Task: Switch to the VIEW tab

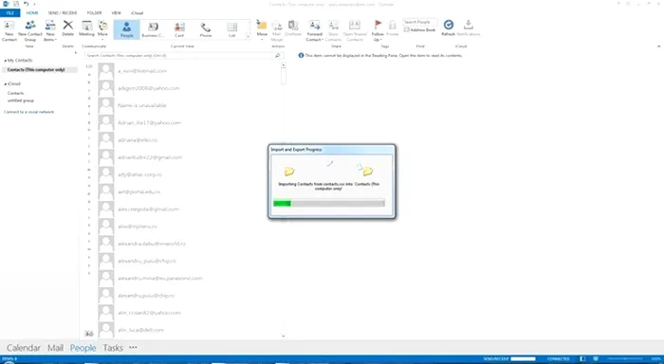Action: pos(116,13)
